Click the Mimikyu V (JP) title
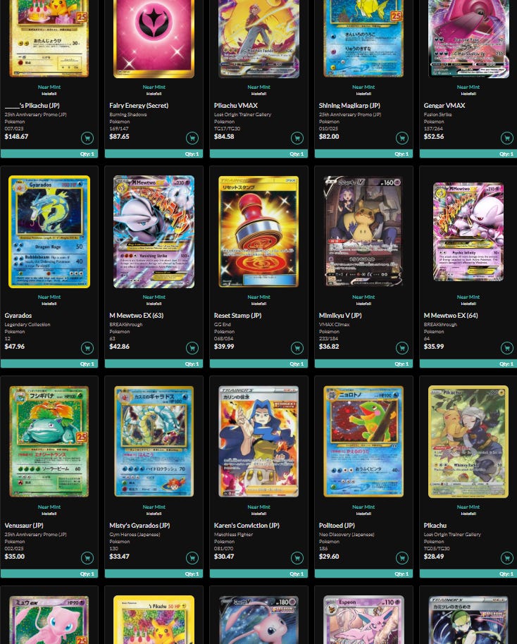 [x=340, y=316]
